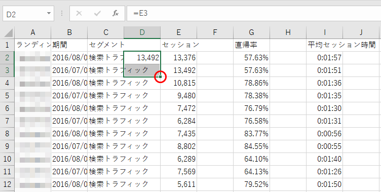Click the 直帰率 header cell
Image resolution: width=381 pixels, height=192 pixels.
[x=251, y=45]
